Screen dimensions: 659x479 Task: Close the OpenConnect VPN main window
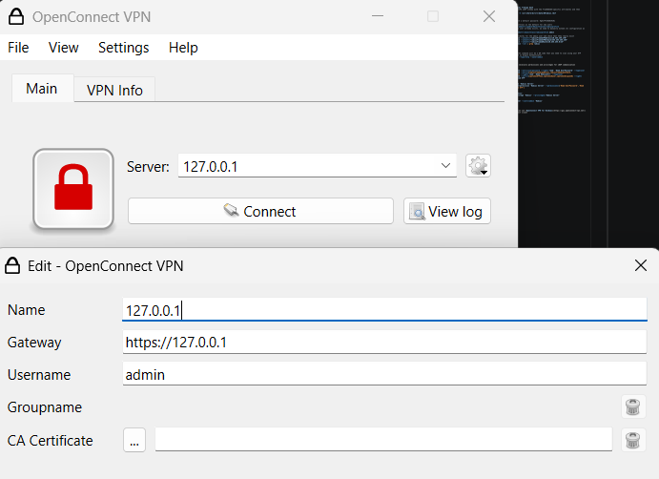pos(489,16)
